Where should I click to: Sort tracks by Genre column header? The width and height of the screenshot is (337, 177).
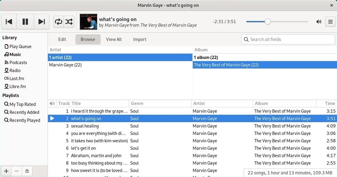tap(160, 103)
